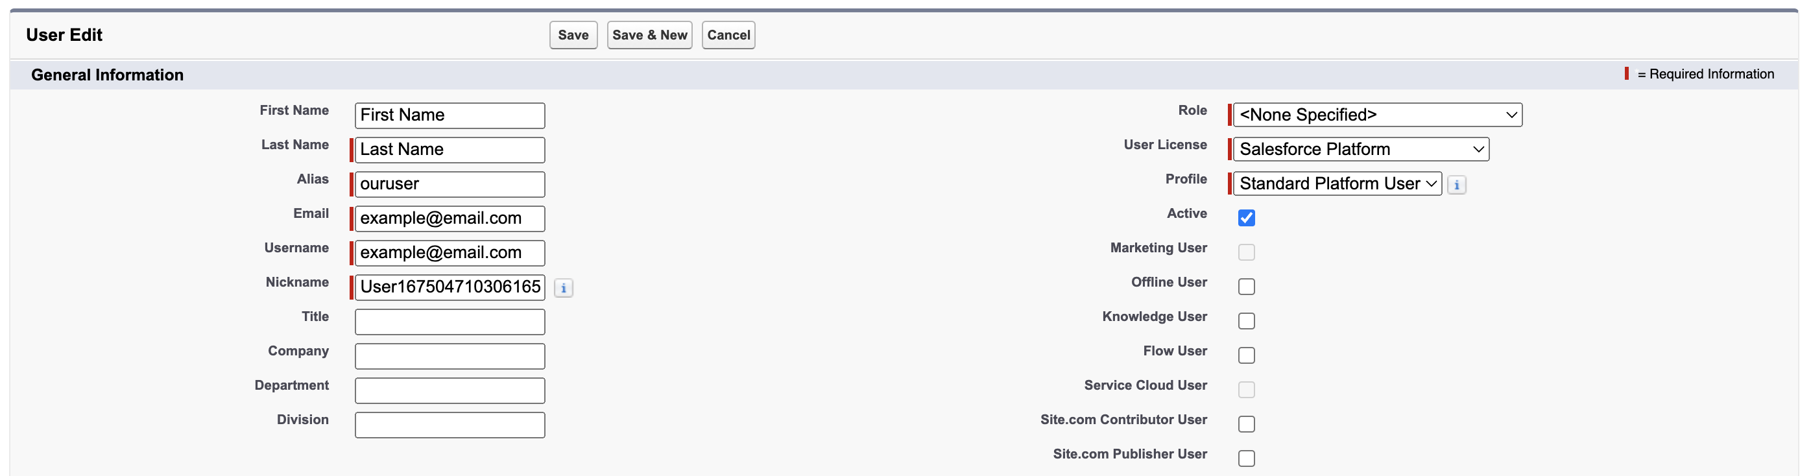Enable Site.com Contributor User checkbox

[1246, 424]
